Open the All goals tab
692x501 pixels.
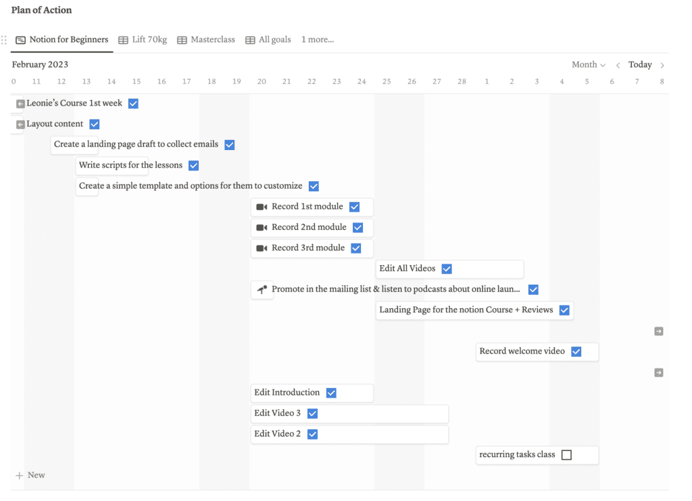[268, 40]
